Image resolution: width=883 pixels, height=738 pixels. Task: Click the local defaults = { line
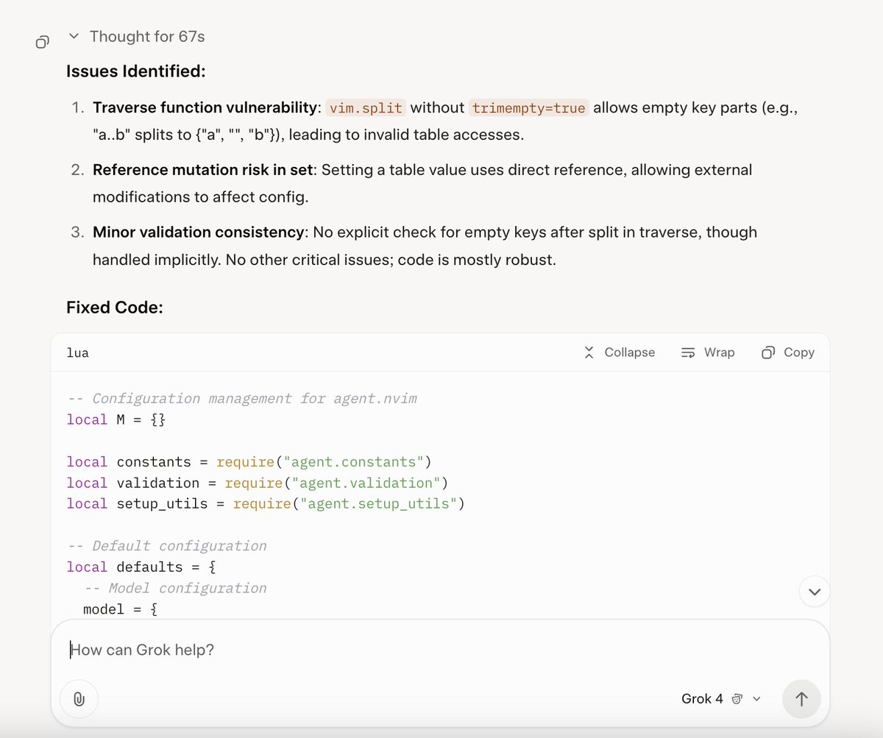[141, 567]
